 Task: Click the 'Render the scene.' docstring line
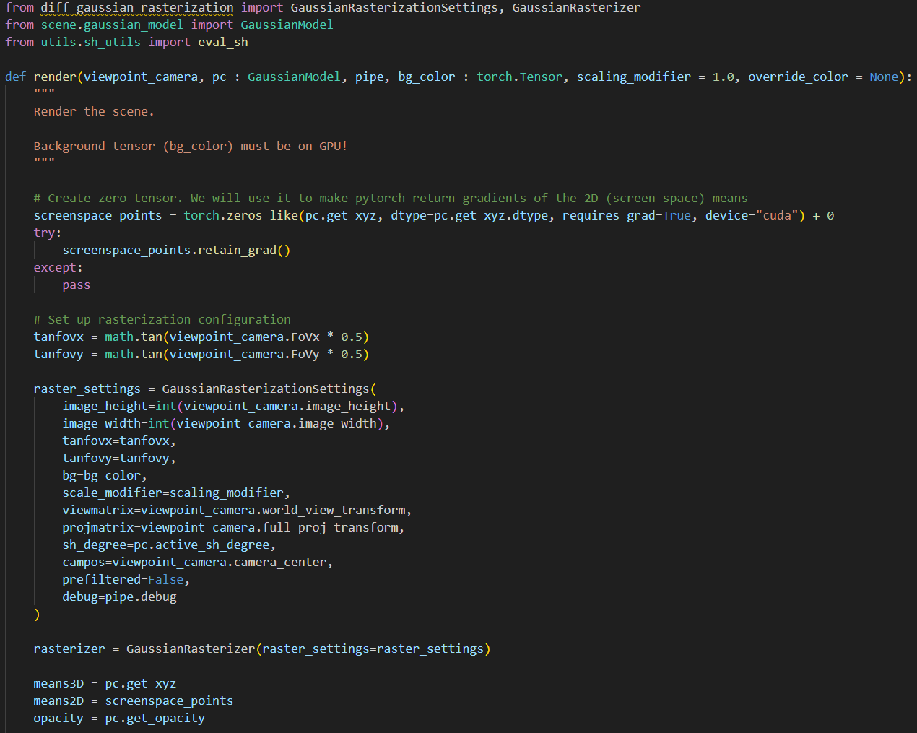point(94,112)
